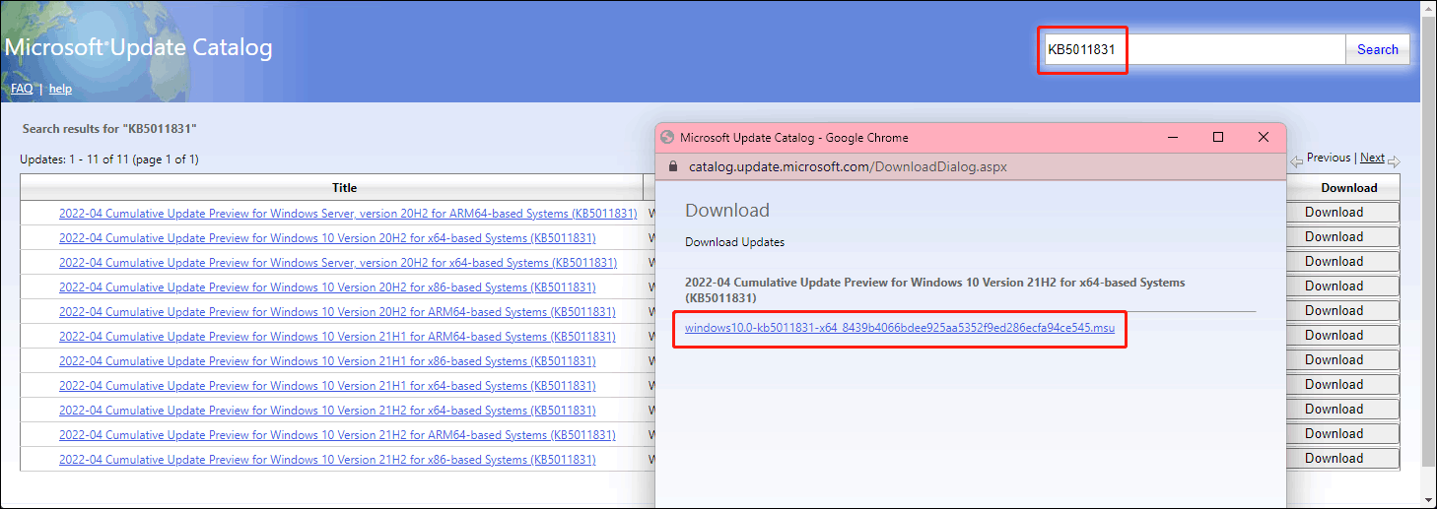This screenshot has width=1437, height=509.
Task: Download the Windows 10 21H2 ARM64 update
Action: [x=1342, y=433]
